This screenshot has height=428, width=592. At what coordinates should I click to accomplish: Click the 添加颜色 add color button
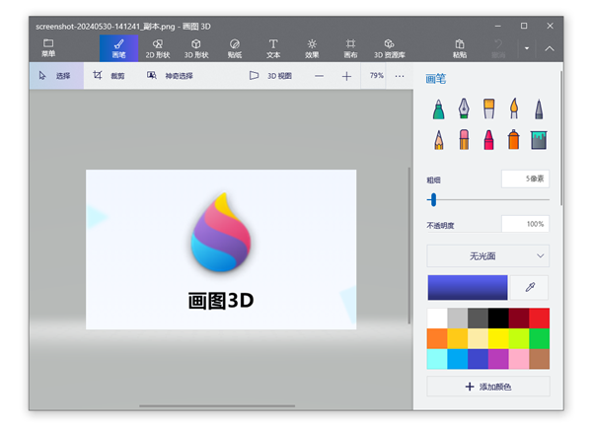pyautogui.click(x=487, y=387)
